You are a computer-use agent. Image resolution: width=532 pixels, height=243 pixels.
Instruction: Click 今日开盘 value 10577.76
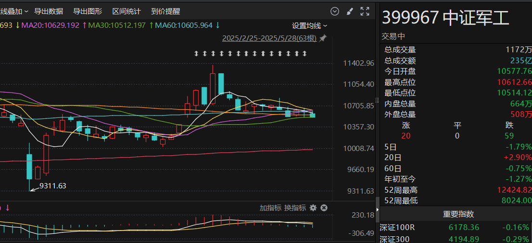pos(514,71)
